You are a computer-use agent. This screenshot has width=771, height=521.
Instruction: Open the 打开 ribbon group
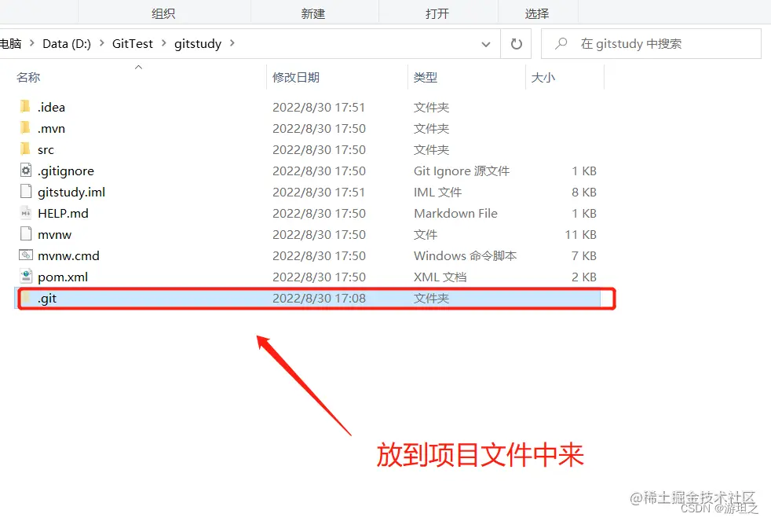pyautogui.click(x=437, y=14)
